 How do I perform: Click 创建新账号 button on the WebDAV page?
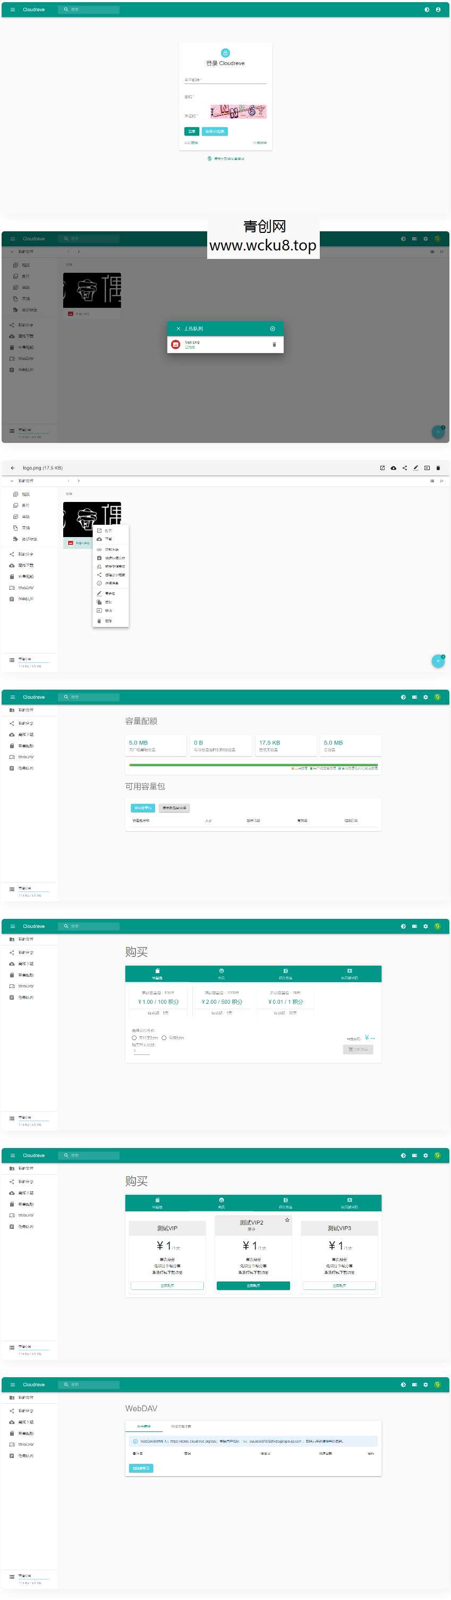click(141, 1468)
